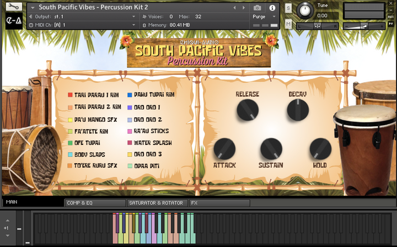Viewport: 397px width, 247px height.
Task: Click the cyan Body Slaps swatch
Action: [70, 154]
